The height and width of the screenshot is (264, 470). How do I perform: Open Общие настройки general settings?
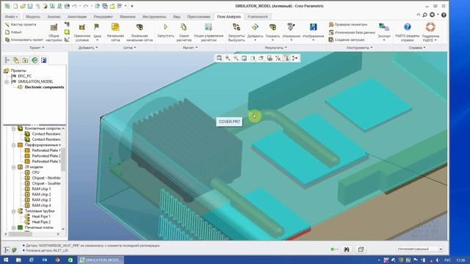click(54, 32)
